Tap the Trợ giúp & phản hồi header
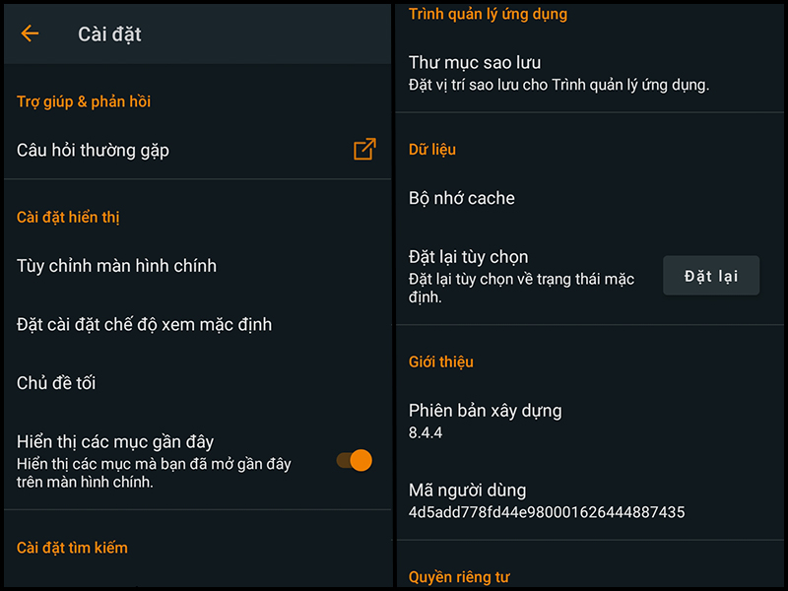 coord(84,101)
